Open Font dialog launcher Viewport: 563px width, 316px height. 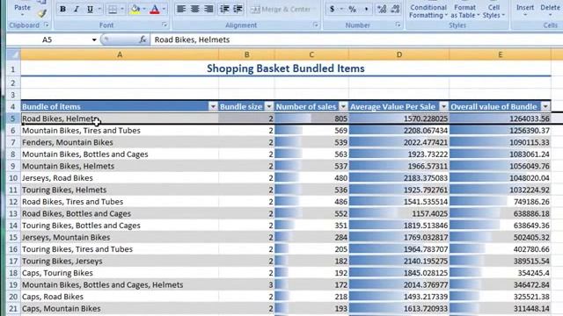(165, 25)
